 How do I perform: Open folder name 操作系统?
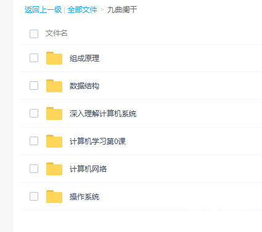click(84, 197)
